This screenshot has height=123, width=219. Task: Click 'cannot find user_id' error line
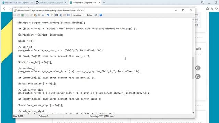pyautogui.click(x=54, y=56)
